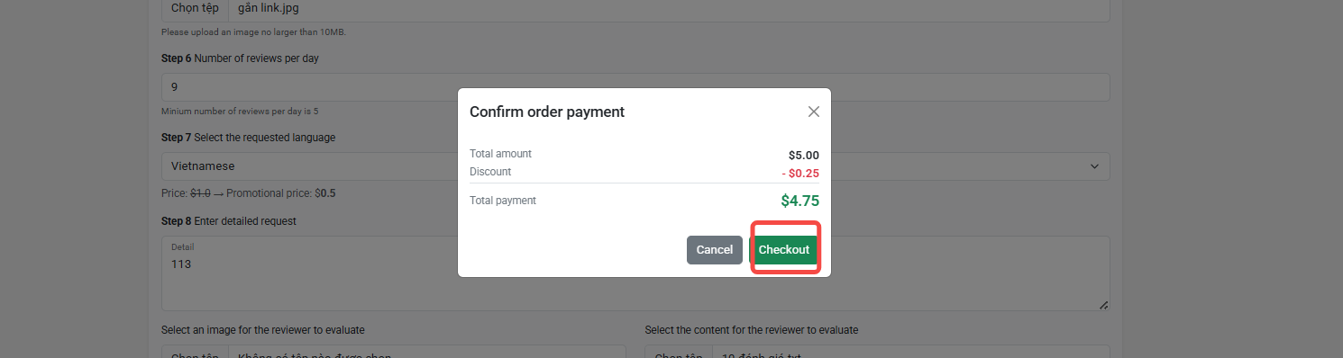Click the Step 8 detailed request label

click(229, 220)
